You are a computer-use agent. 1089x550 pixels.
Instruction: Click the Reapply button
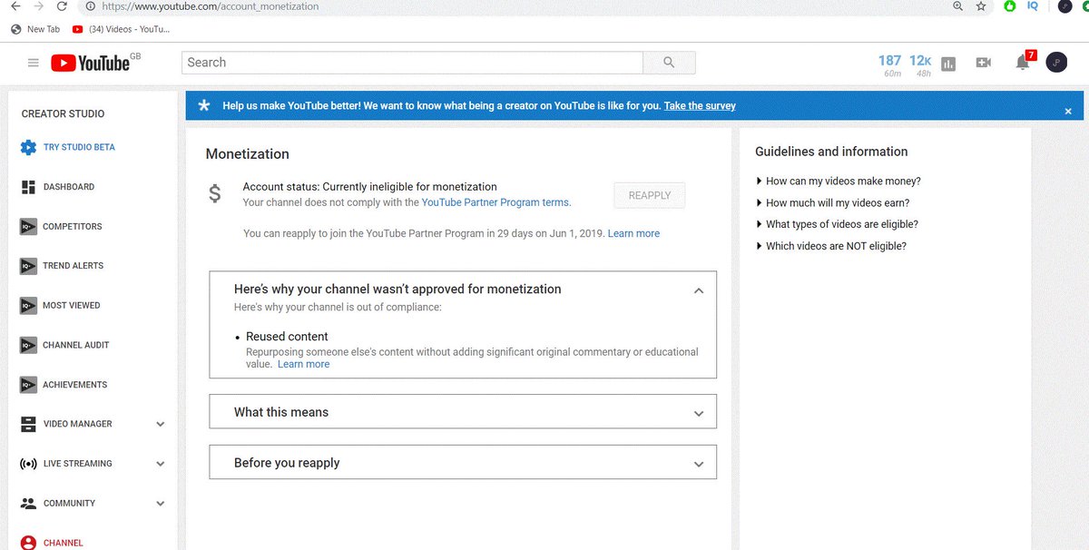pos(650,195)
